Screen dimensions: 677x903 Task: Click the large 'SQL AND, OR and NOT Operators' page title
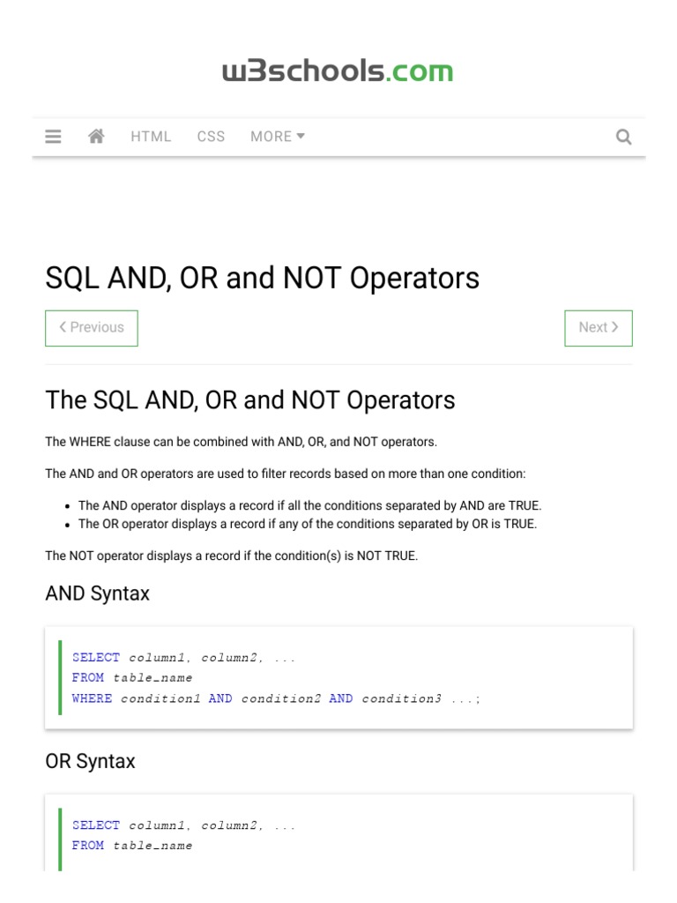(x=263, y=279)
